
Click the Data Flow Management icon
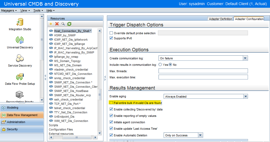click(3, 115)
